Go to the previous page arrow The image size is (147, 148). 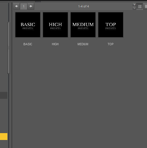pos(17,6)
